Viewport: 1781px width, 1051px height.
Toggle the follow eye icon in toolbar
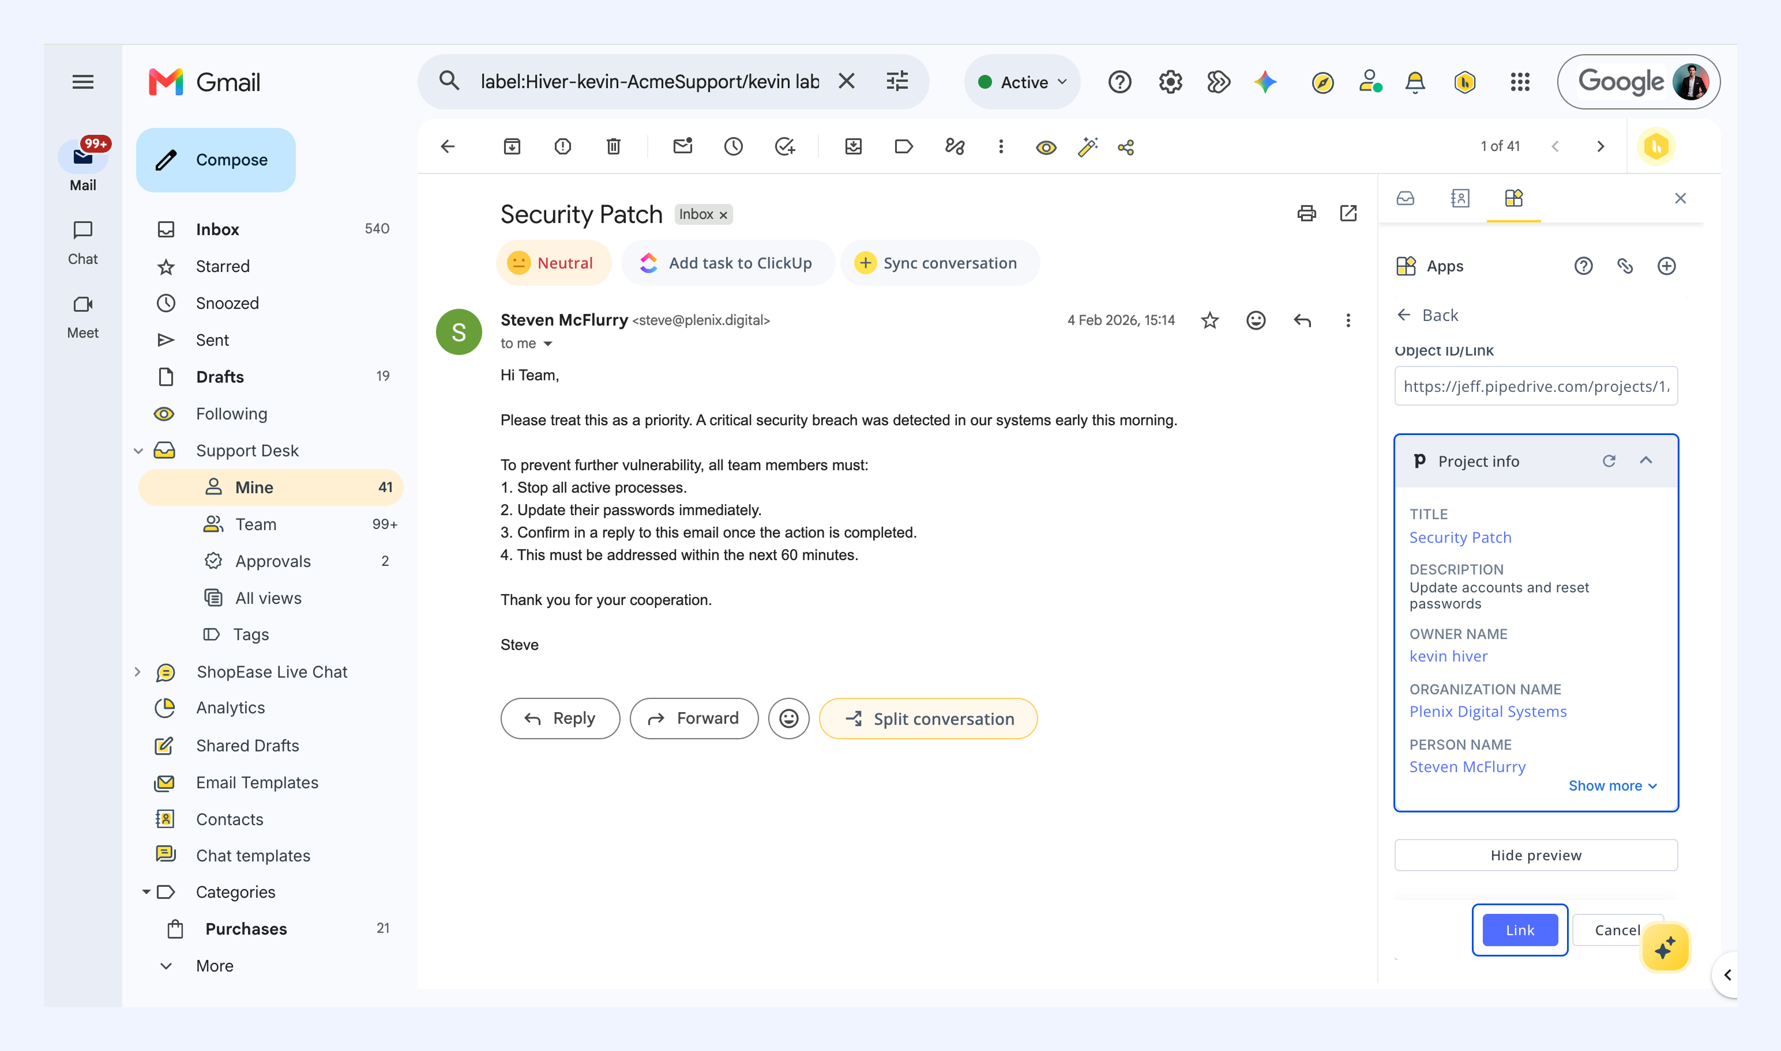[x=1046, y=148]
